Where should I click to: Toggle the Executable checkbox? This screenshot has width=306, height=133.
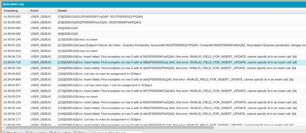(x=28, y=132)
